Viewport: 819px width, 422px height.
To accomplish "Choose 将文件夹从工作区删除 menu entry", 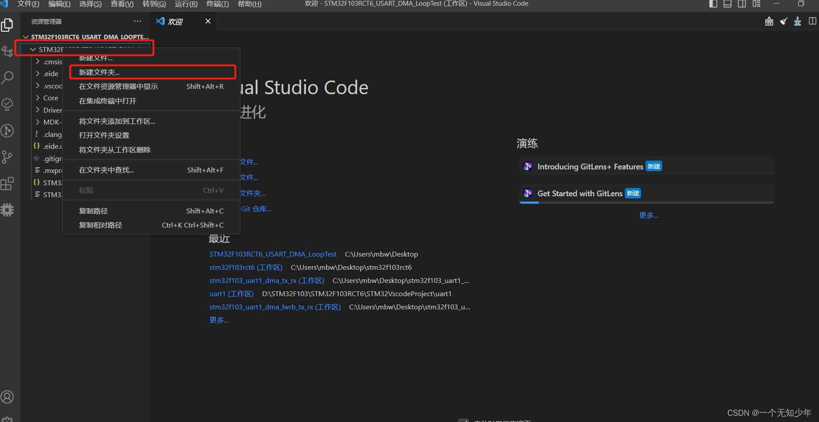I will [151, 150].
